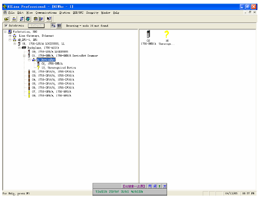
Task: Select module 08, 1756-OF8/A in tree
Action: tap(51, 96)
